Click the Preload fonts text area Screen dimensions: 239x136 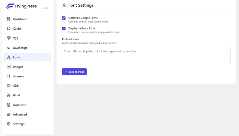point(146,55)
